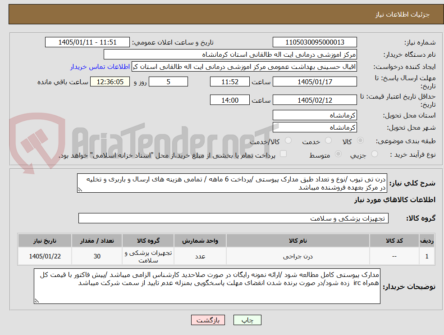Viewport: 444px width, 335px height.
Task: Click the درن جراحی item name cell
Action: coord(298,256)
